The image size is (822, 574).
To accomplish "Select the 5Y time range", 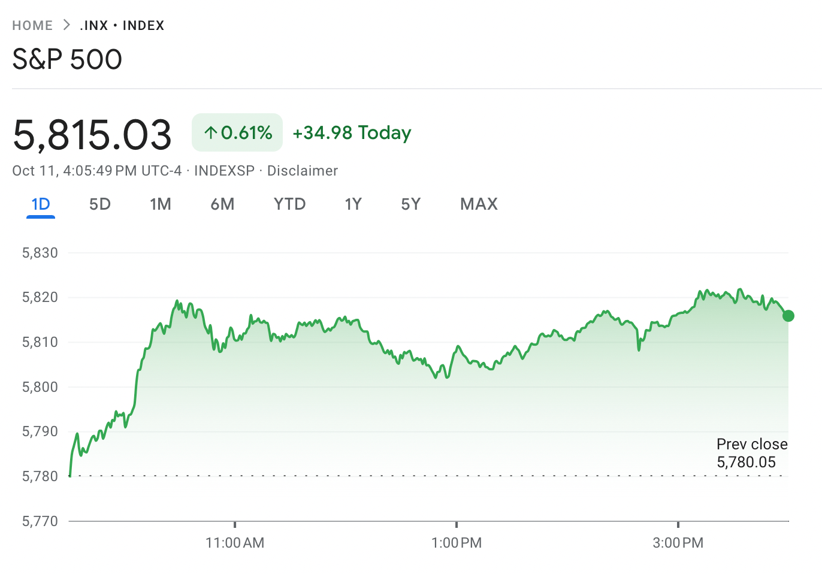I will pyautogui.click(x=411, y=204).
